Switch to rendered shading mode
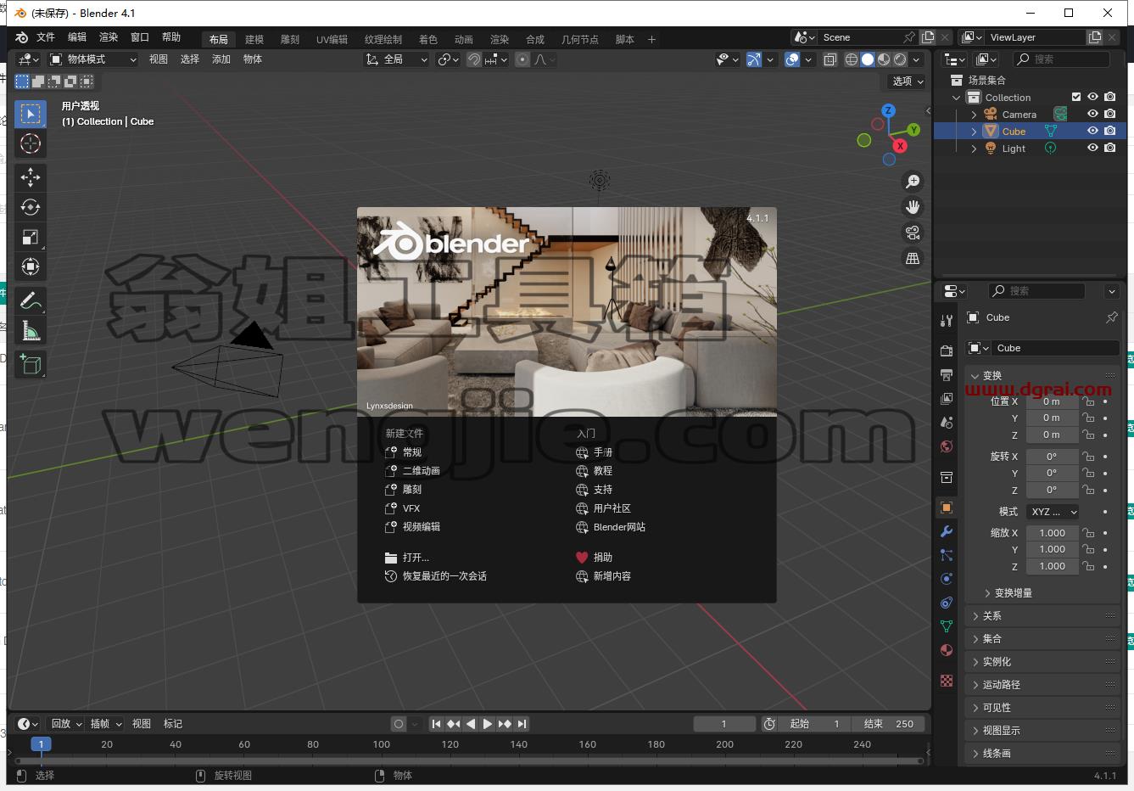The height and width of the screenshot is (791, 1134). coord(900,59)
